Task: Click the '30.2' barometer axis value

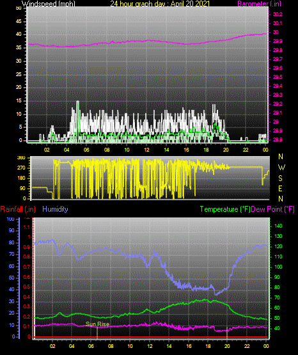Action: (x=278, y=14)
